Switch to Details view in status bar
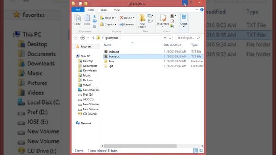The width and height of the screenshot is (276, 155). (196, 150)
